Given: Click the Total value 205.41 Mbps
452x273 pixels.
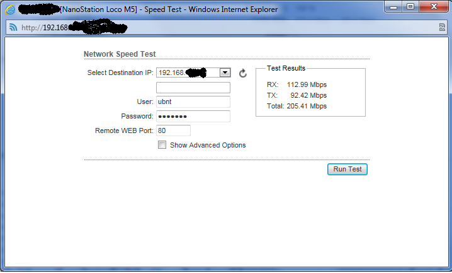Looking at the screenshot, I should [307, 106].
